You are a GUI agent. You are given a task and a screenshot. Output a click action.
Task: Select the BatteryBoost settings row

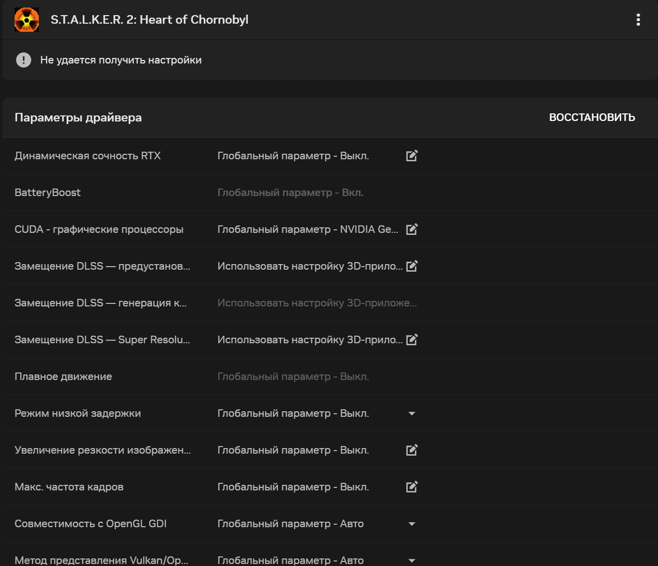47,193
